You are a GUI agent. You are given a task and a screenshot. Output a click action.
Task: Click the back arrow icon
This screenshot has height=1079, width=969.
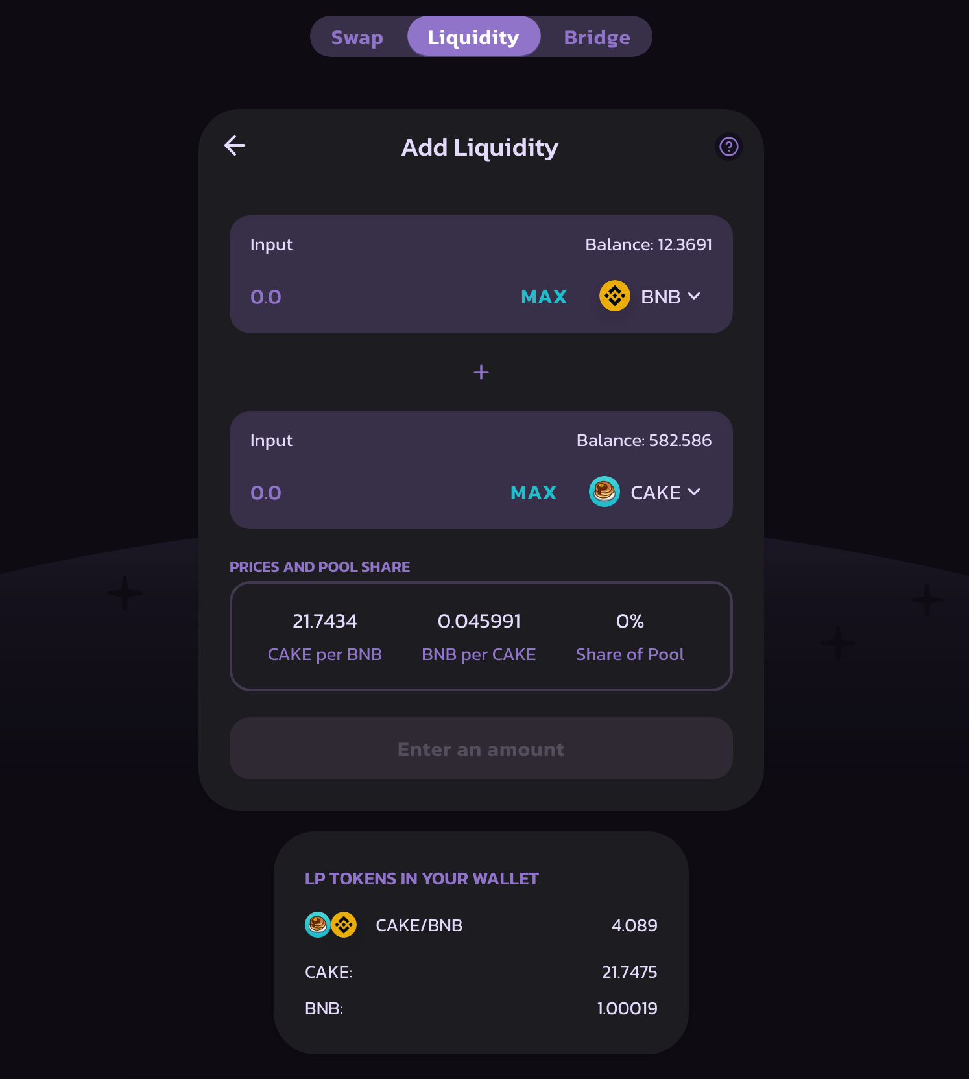tap(235, 145)
